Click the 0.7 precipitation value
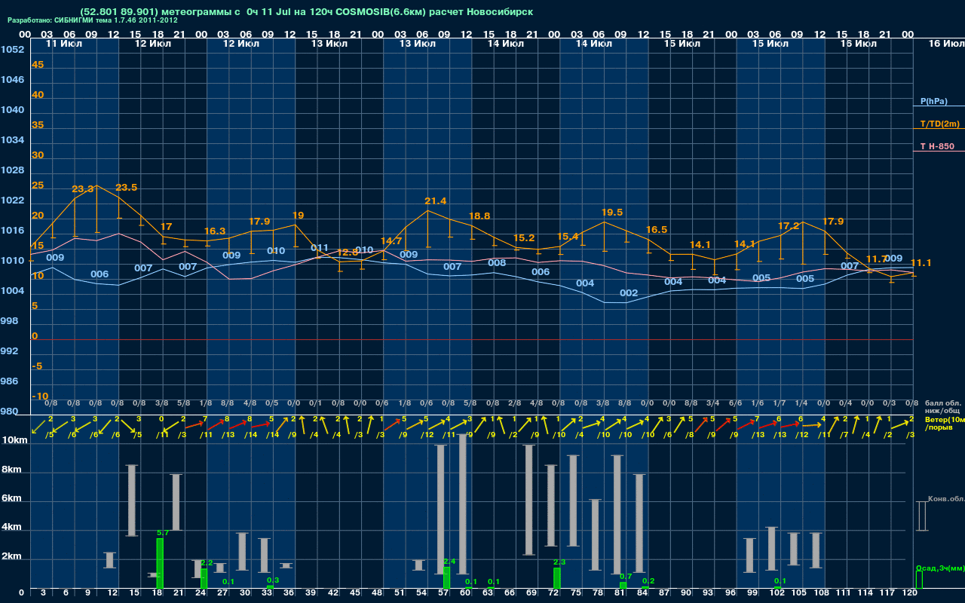The height and width of the screenshot is (603, 965). [x=626, y=576]
